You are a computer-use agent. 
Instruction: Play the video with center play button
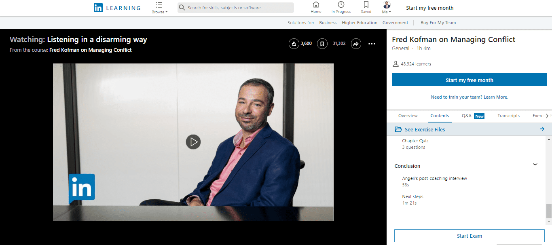[193, 142]
